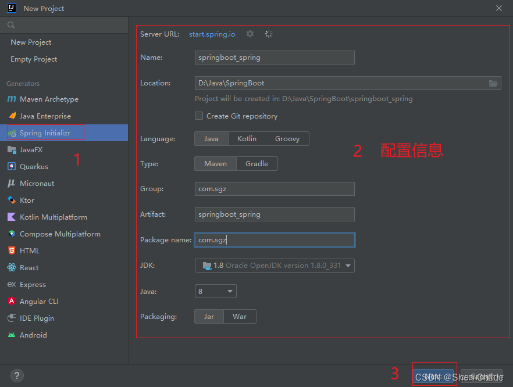
Task: Select War packaging option
Action: click(240, 316)
